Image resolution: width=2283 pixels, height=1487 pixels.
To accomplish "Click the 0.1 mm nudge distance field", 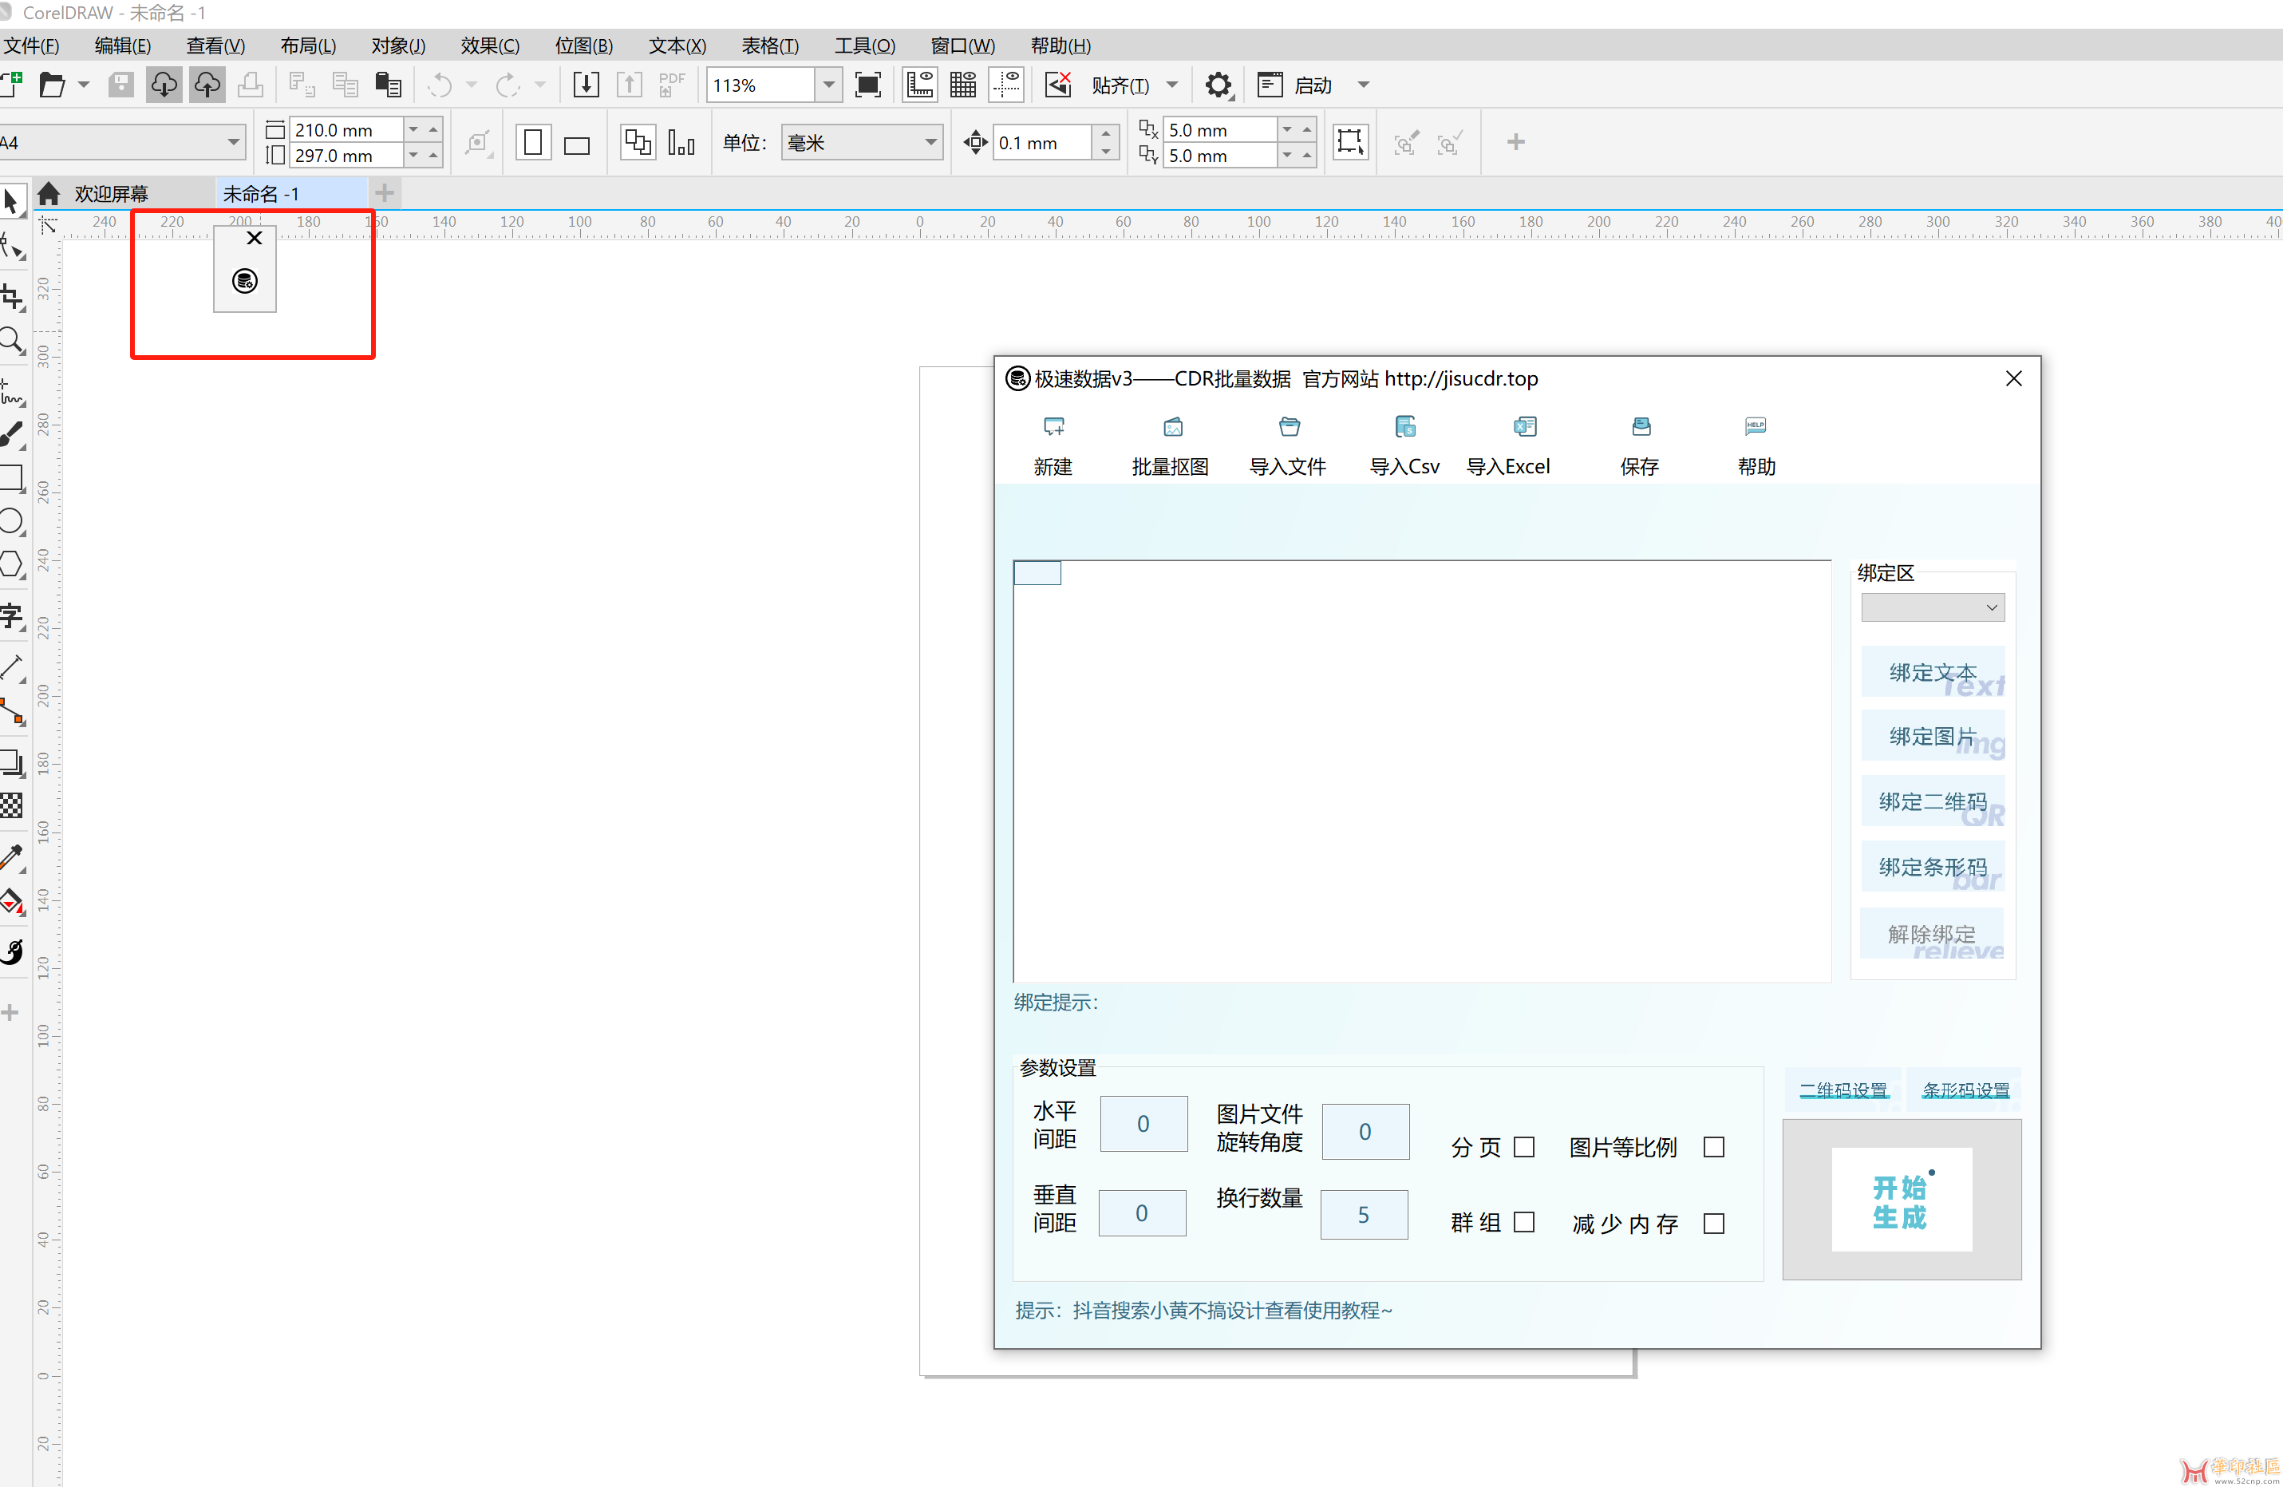I will tap(1043, 143).
